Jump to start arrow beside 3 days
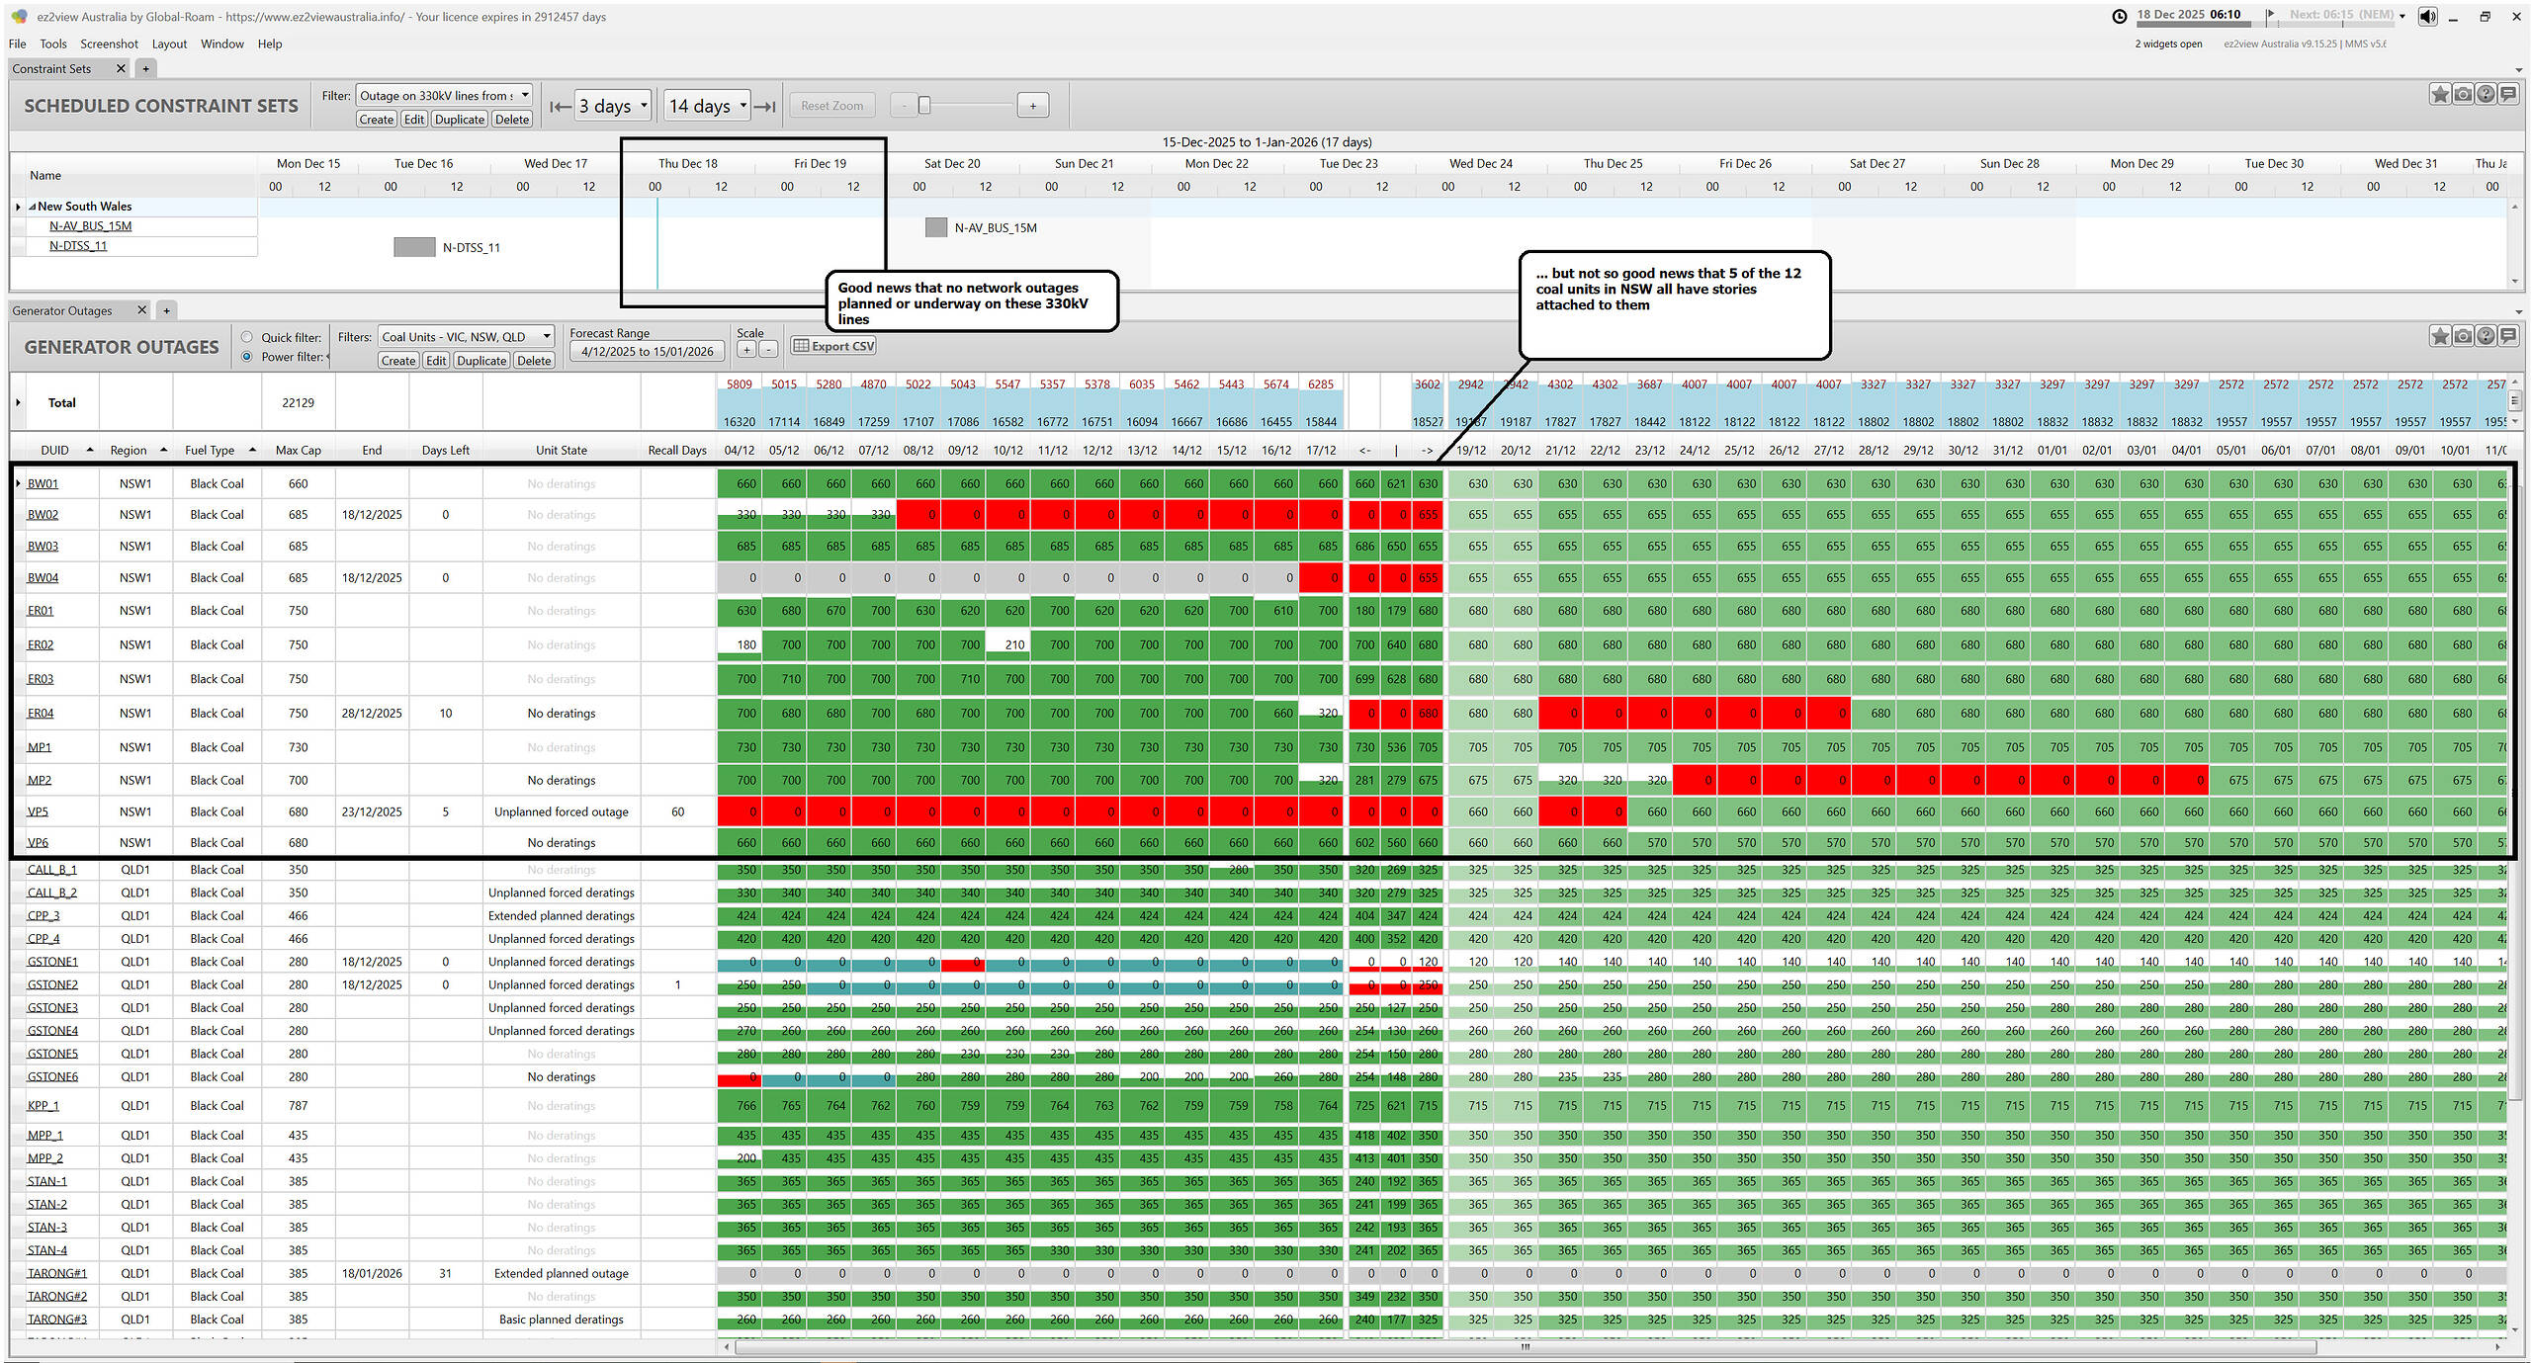Screen dimensions: 2531x1363 coord(560,107)
